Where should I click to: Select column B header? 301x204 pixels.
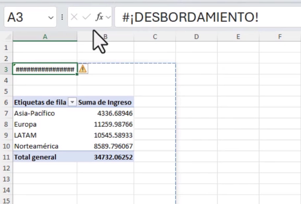point(106,36)
